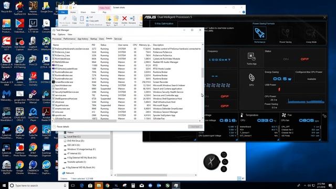Open the Google Drive desktop icon
The height and width of the screenshot is (189, 336).
tap(46, 7)
